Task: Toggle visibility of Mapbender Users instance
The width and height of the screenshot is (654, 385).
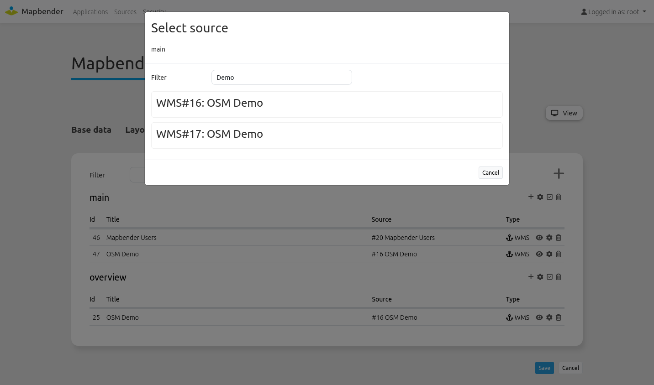Action: [539, 238]
